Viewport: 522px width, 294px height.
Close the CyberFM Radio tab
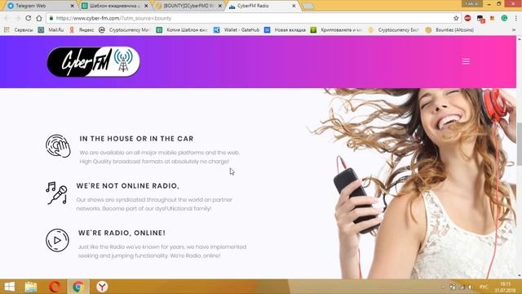pos(294,6)
